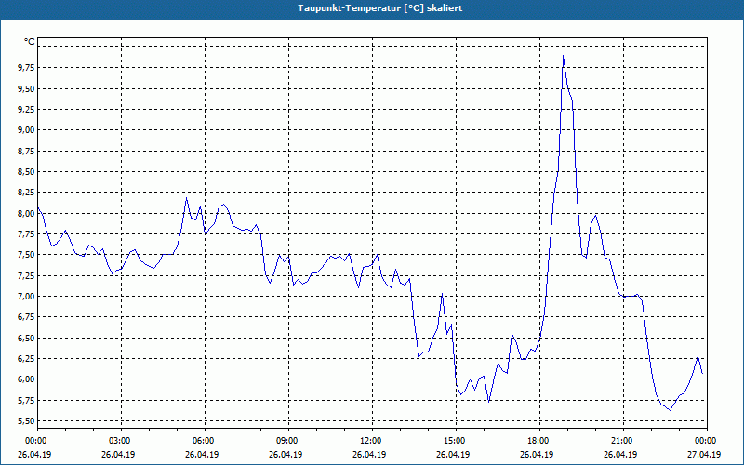
Task: Click the 6,50 y-axis label
Action: [26, 338]
